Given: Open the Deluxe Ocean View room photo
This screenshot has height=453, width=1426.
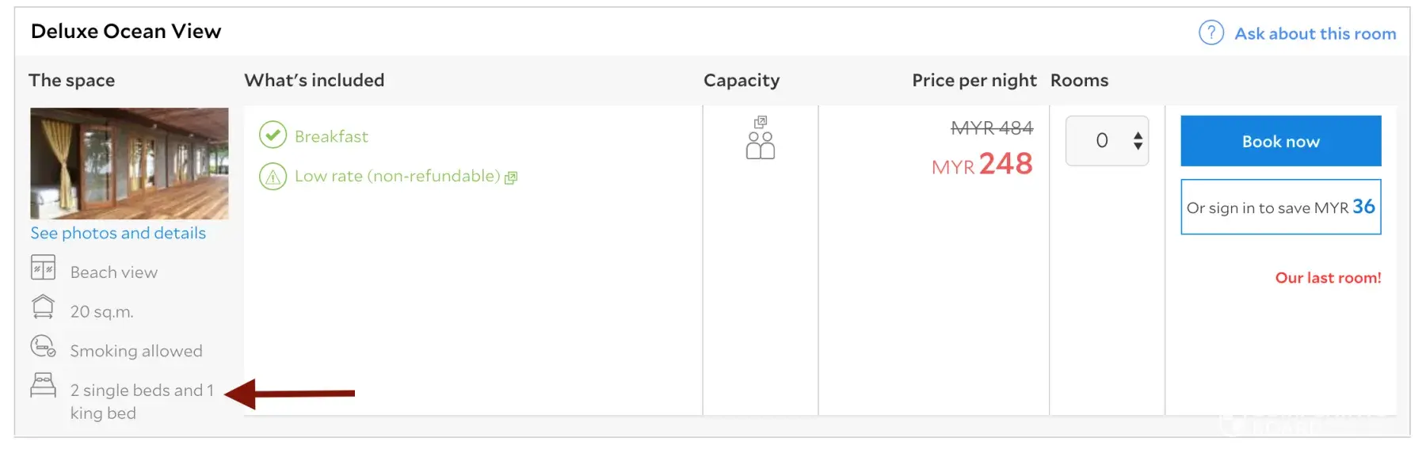Looking at the screenshot, I should click(129, 163).
